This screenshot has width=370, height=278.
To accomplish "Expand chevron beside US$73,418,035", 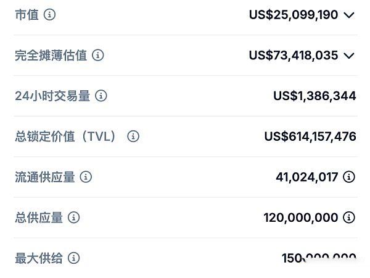I will (349, 56).
